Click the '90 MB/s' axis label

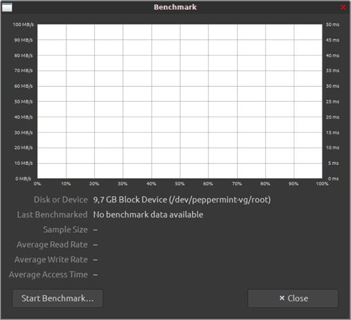pos(24,40)
